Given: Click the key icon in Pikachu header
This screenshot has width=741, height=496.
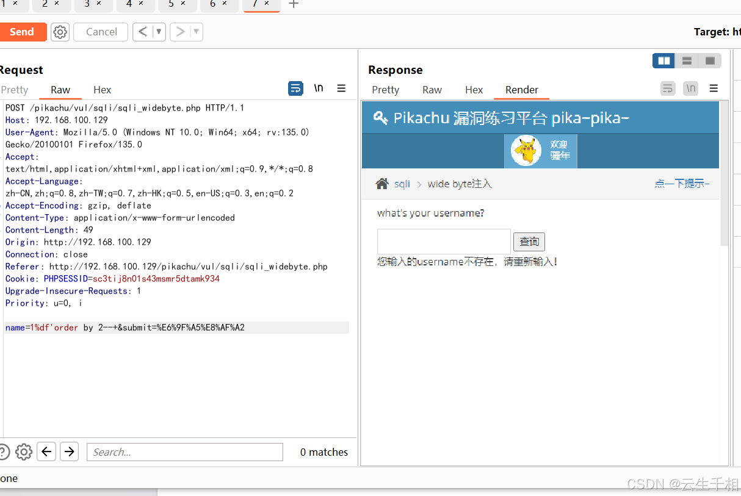Looking at the screenshot, I should point(380,118).
